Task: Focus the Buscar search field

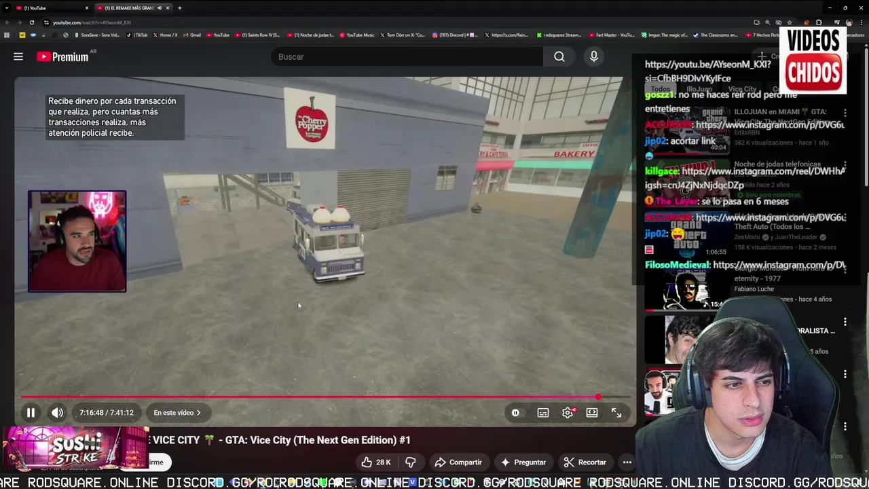Action: 407,56
